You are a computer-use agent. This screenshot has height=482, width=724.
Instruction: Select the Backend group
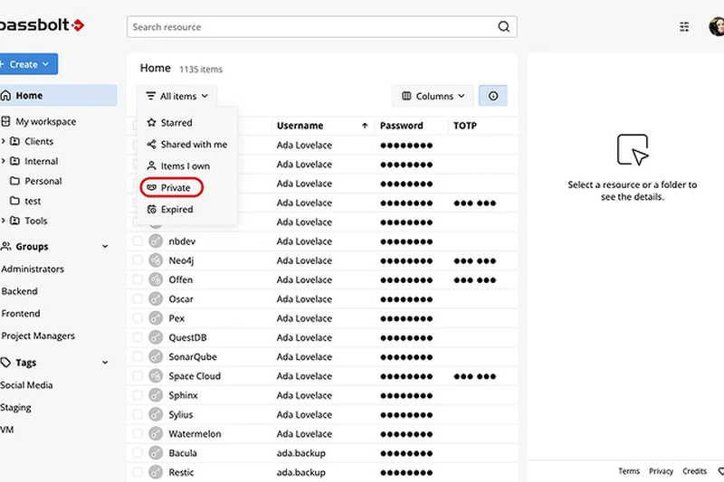(x=19, y=291)
